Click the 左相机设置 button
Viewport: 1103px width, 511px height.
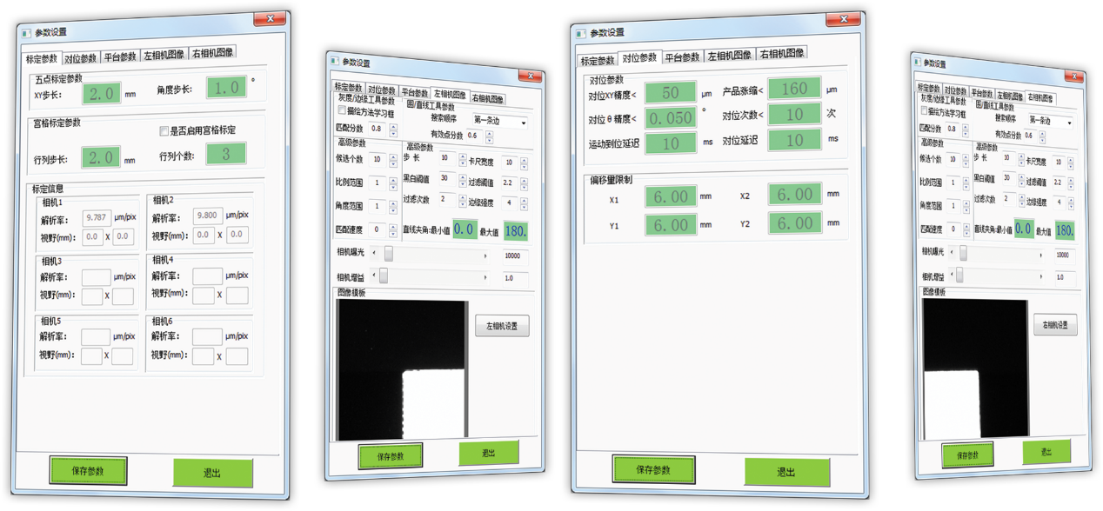502,326
